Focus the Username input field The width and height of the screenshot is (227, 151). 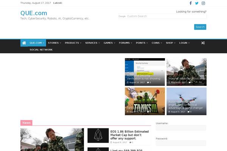(x=181, y=128)
